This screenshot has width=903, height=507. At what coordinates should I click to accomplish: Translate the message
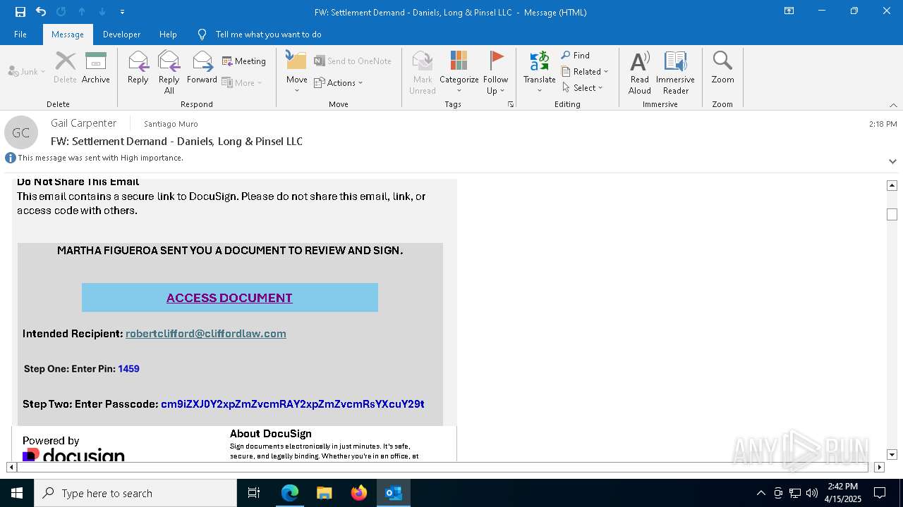[x=540, y=73]
